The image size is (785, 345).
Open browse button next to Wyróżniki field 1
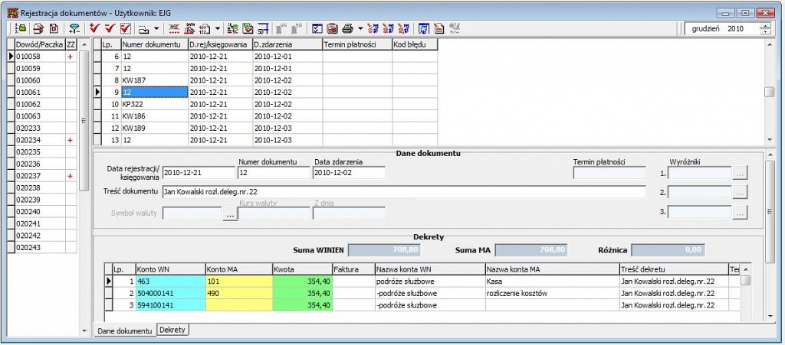(x=740, y=173)
